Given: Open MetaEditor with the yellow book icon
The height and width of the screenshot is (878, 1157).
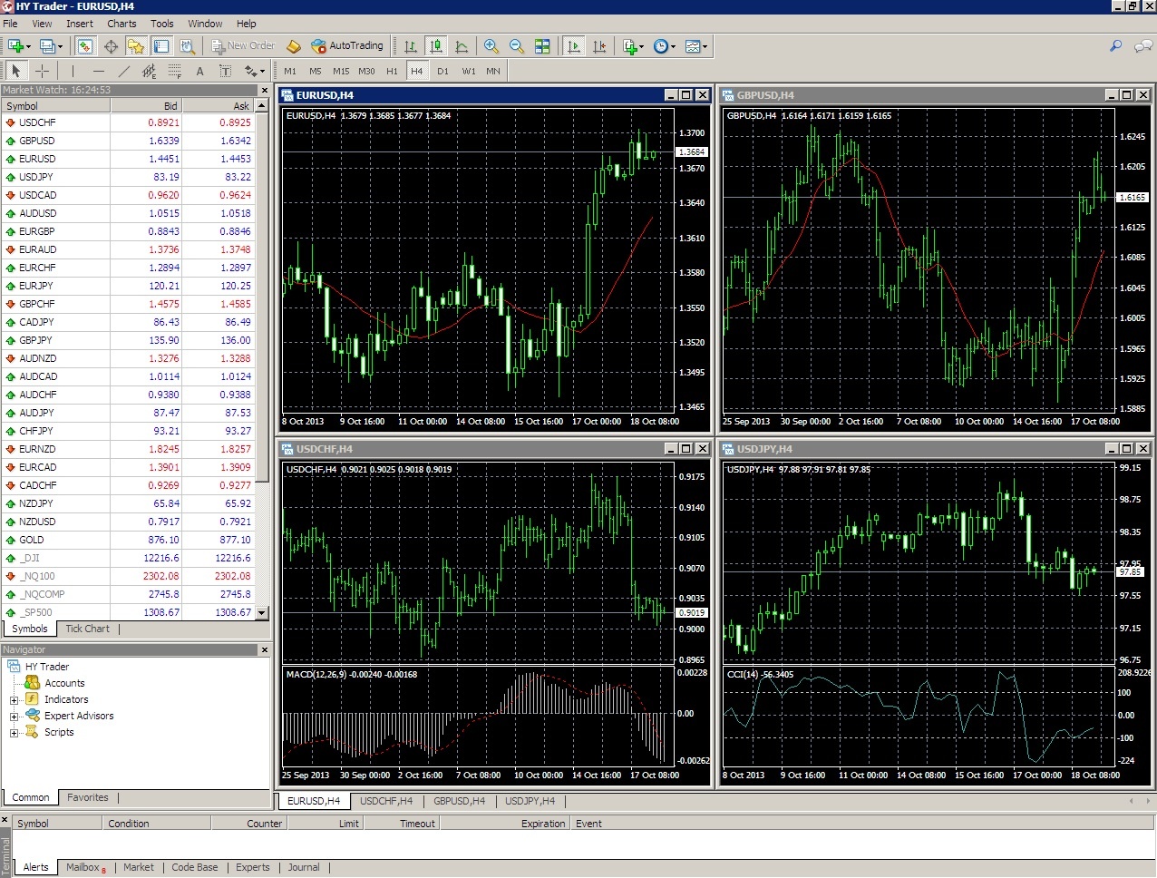Looking at the screenshot, I should click(293, 46).
